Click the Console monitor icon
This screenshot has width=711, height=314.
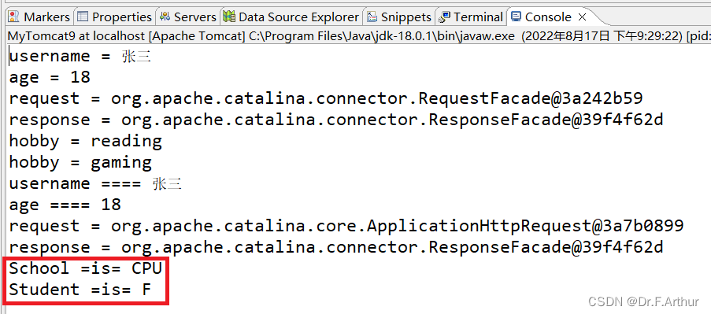(516, 17)
